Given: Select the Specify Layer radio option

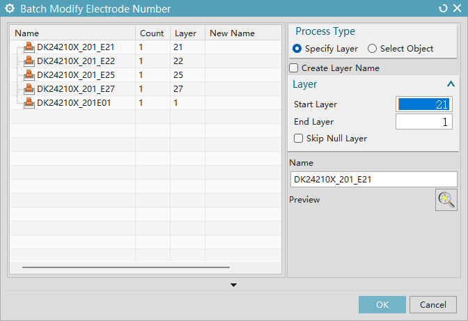Looking at the screenshot, I should click(x=297, y=49).
